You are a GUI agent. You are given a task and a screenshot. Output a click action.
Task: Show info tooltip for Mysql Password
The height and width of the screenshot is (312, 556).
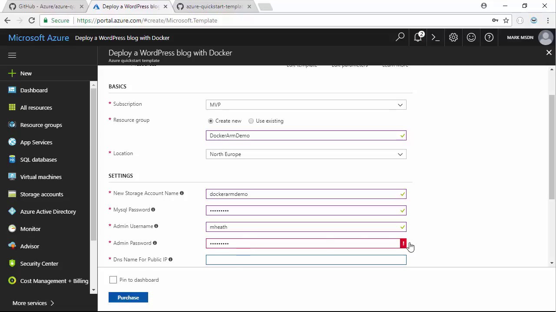point(153,210)
